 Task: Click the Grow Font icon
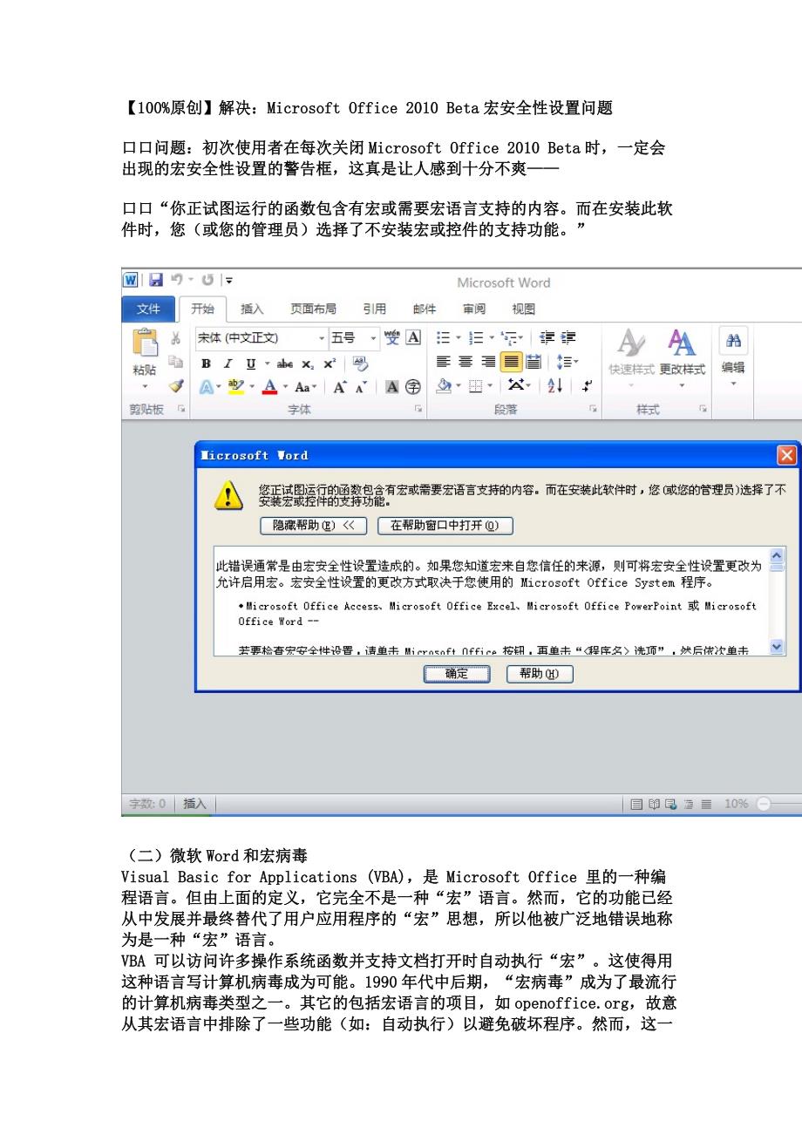[340, 387]
